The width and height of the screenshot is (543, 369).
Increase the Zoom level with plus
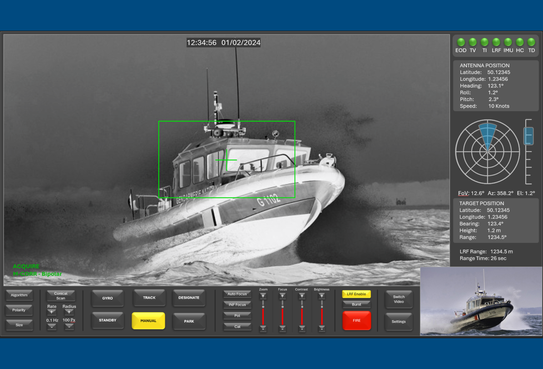pos(263,296)
